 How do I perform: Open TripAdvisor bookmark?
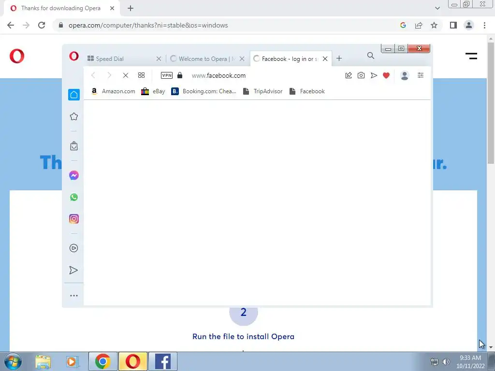coord(262,91)
